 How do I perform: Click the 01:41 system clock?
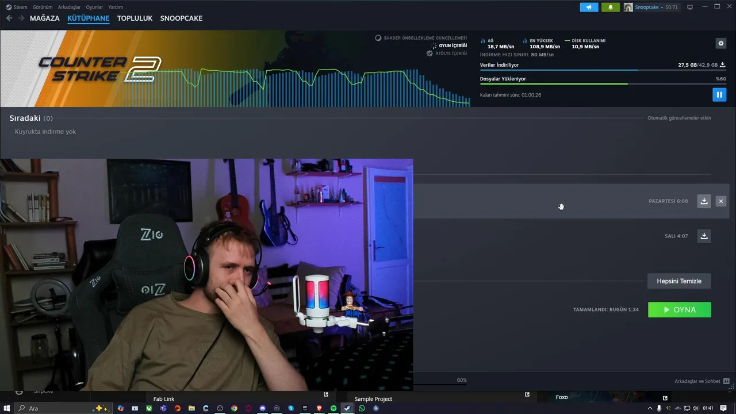click(x=708, y=408)
